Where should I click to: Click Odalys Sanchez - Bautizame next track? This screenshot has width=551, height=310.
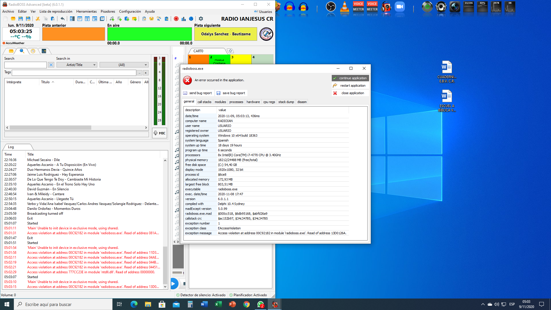point(226,34)
